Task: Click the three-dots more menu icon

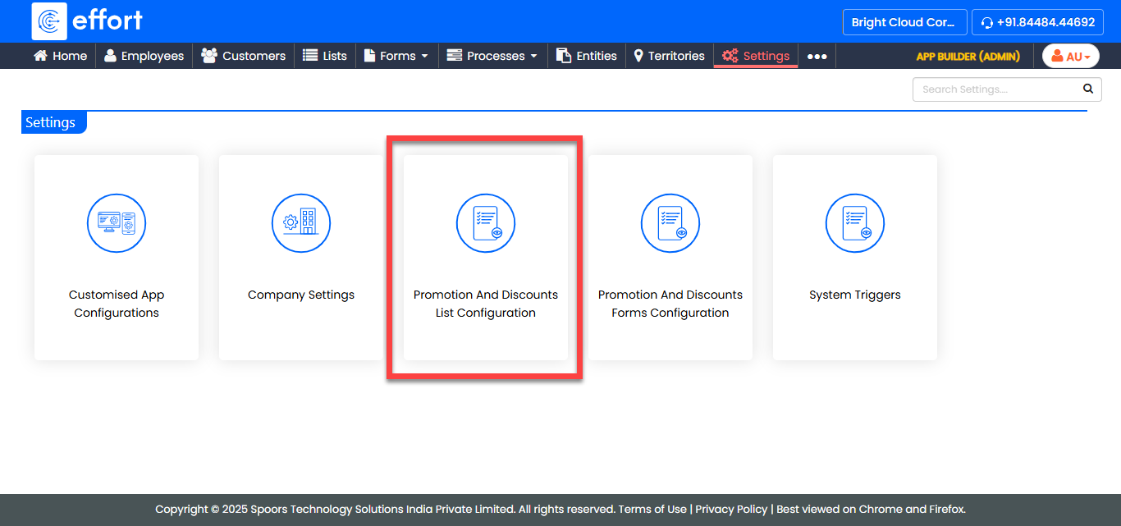Action: coord(817,57)
